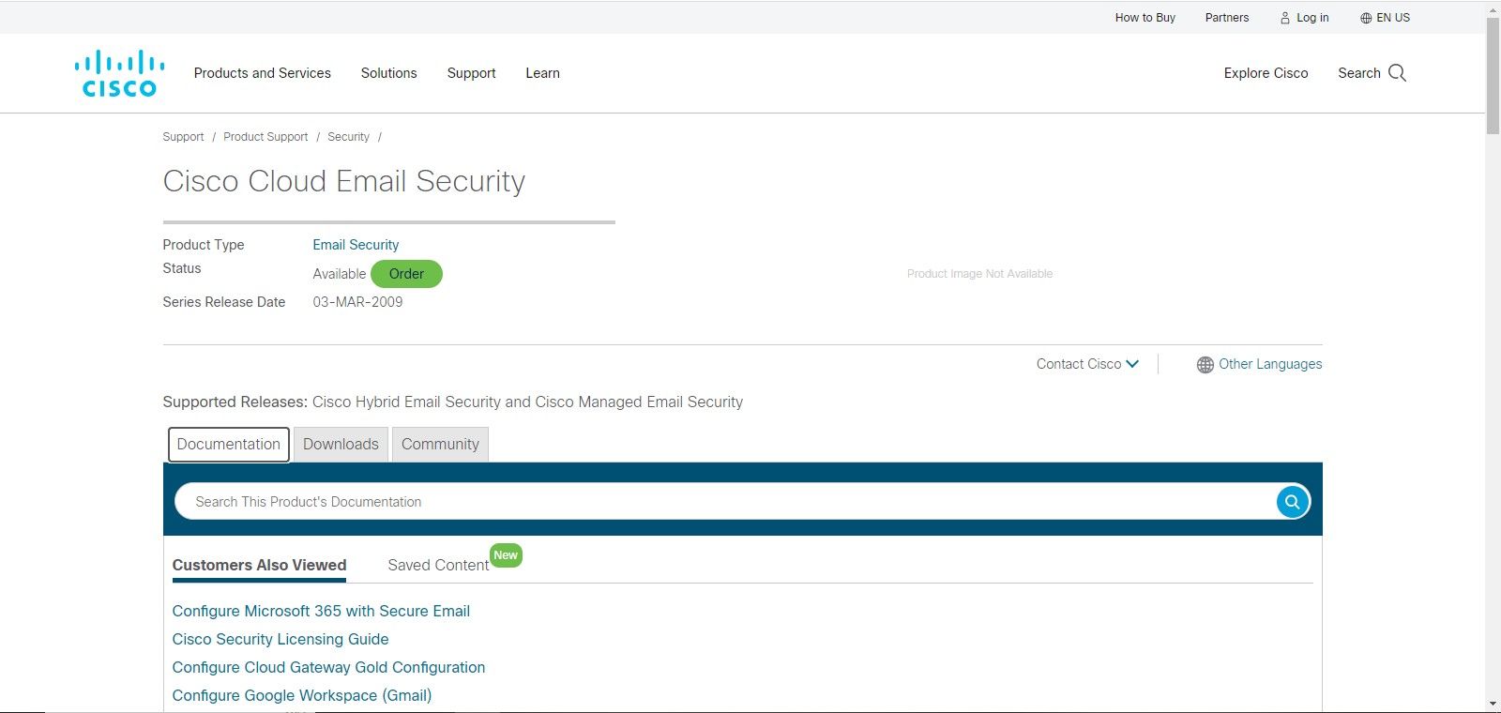Open the Support menu
Image resolution: width=1501 pixels, height=713 pixels.
[472, 73]
